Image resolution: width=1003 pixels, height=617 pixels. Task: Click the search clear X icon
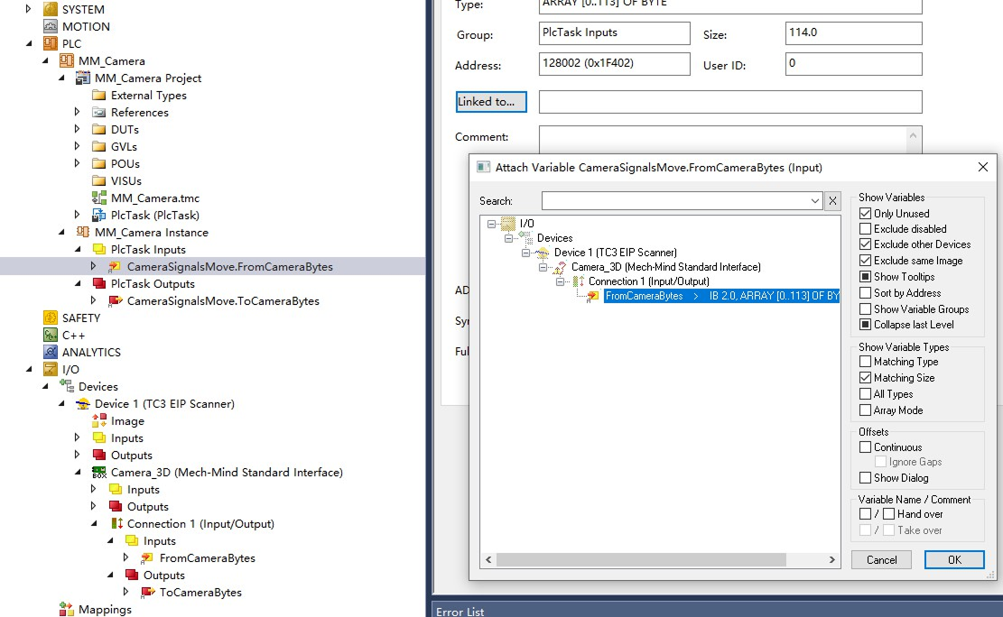click(x=832, y=200)
